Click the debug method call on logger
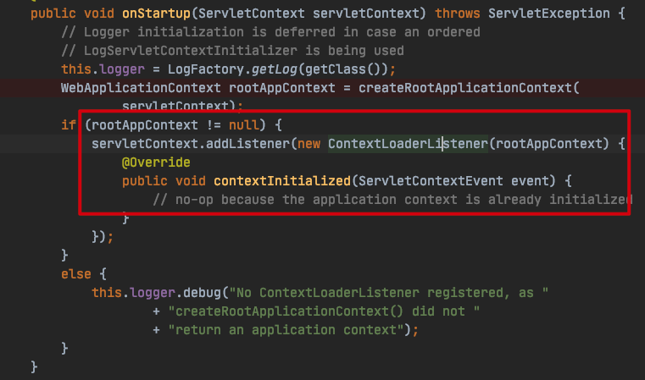Screen dimensions: 645x380 [202, 293]
